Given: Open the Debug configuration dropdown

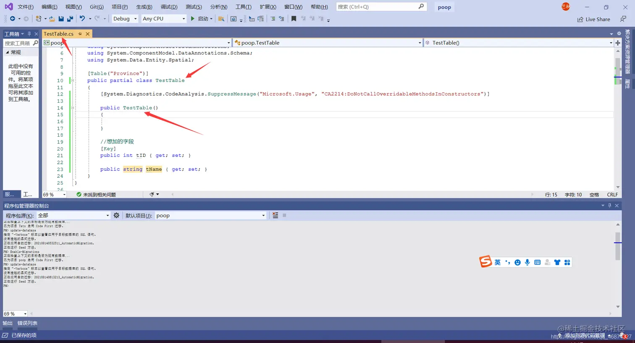Looking at the screenshot, I should (x=125, y=18).
